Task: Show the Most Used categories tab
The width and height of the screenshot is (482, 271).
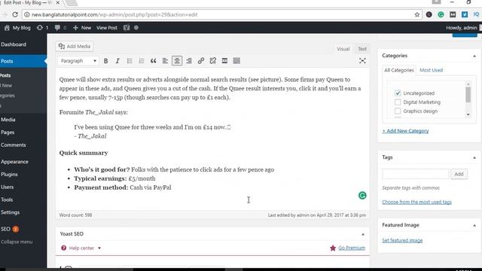Action: coord(431,70)
